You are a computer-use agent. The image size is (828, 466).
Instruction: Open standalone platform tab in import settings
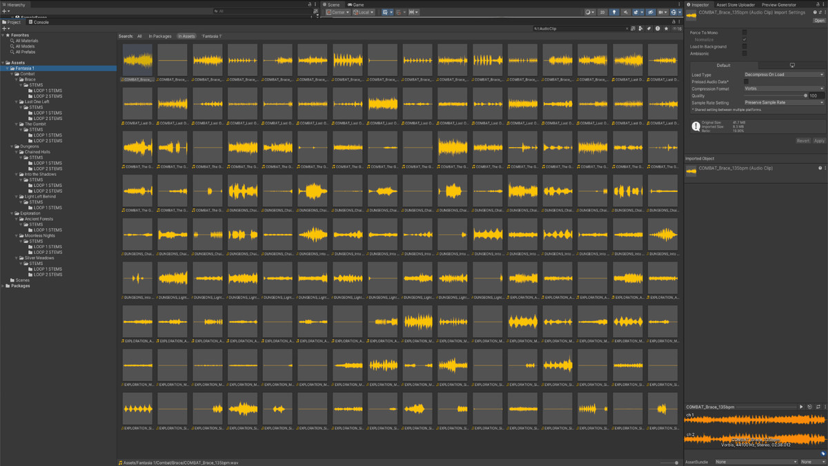point(791,66)
